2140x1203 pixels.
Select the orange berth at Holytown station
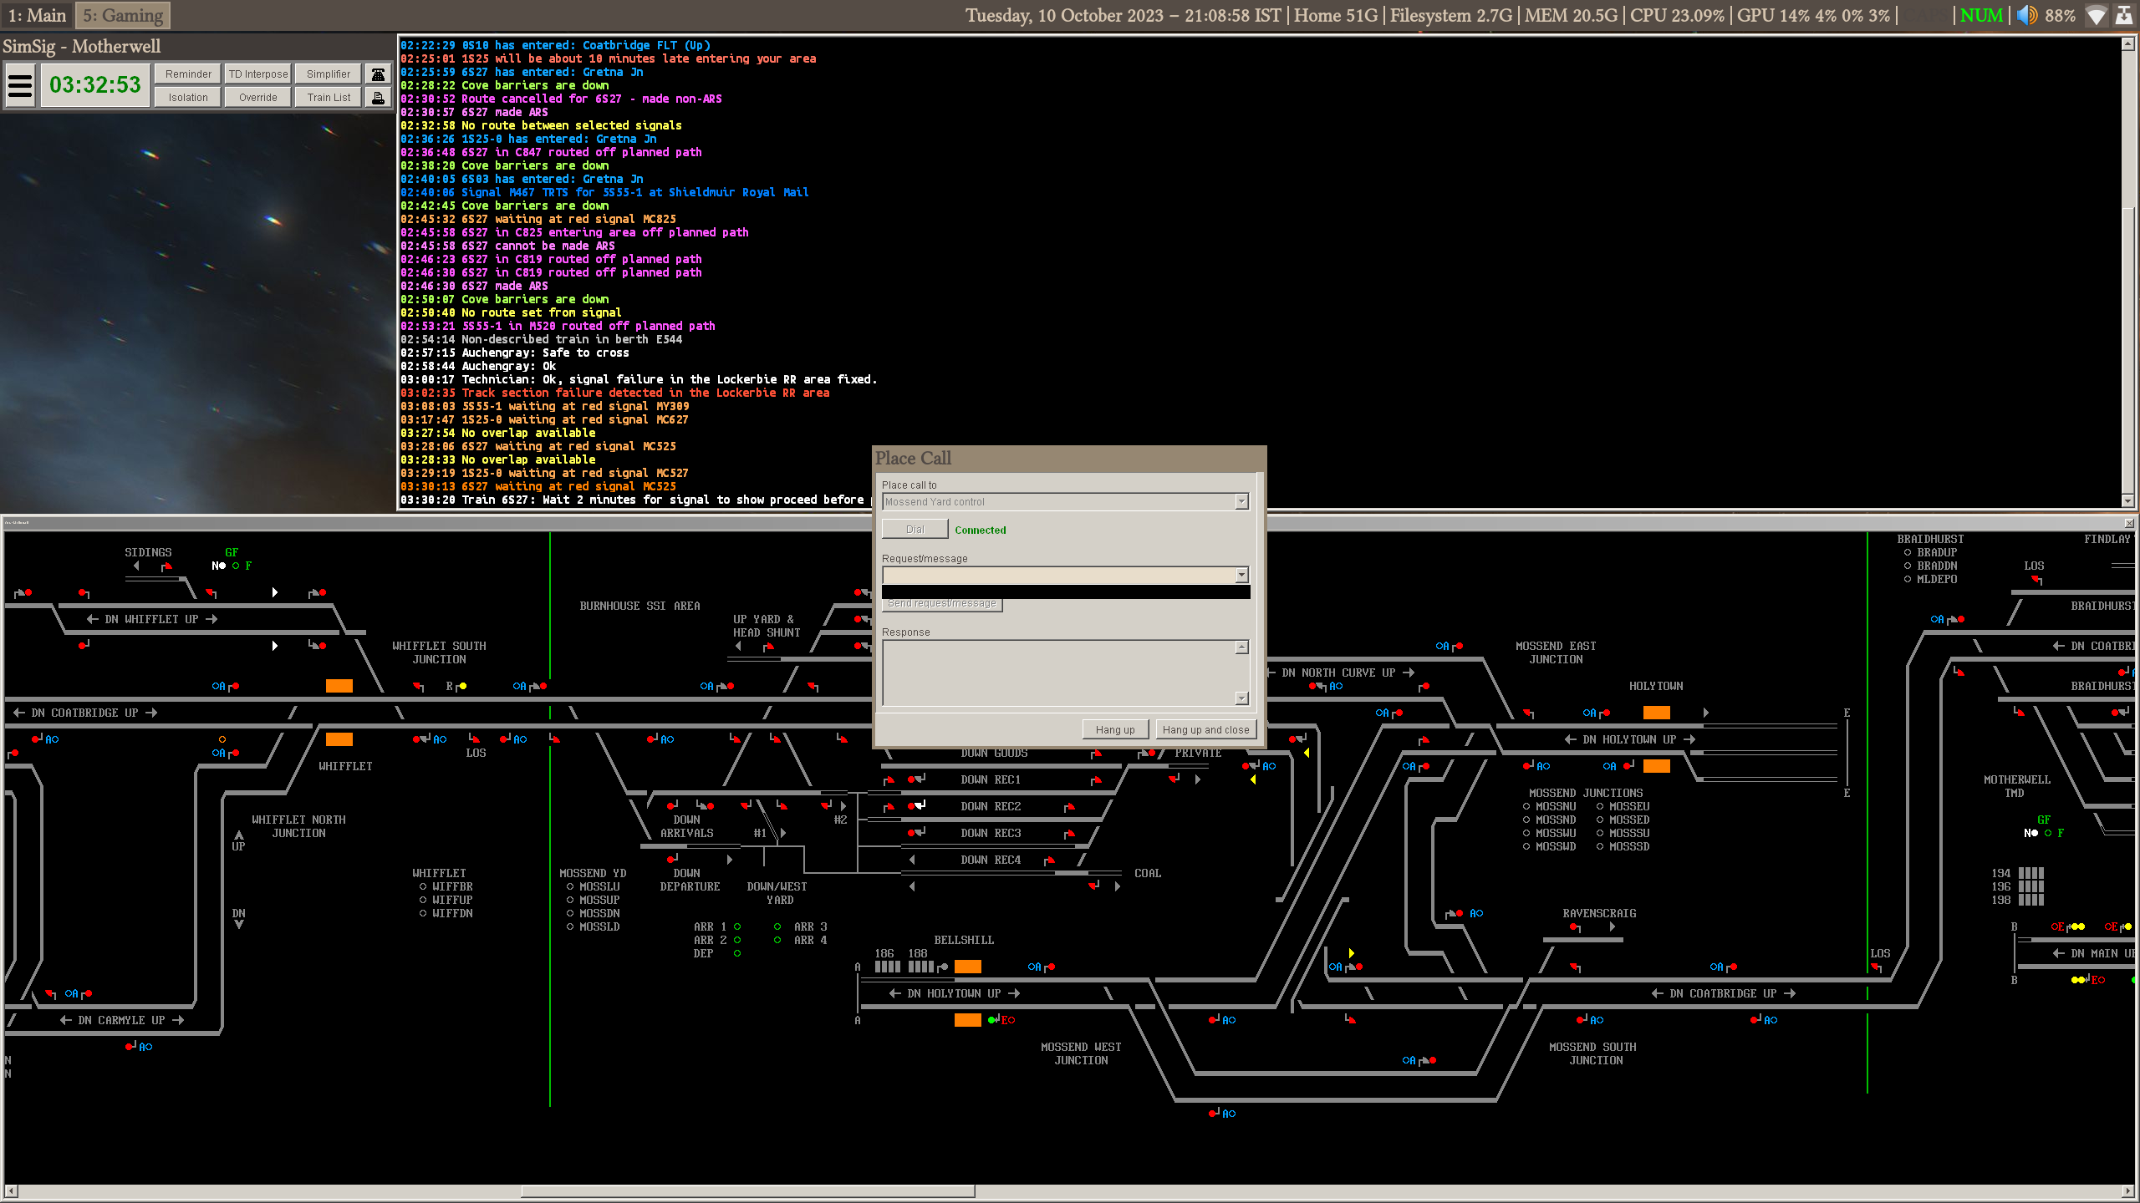point(1656,713)
